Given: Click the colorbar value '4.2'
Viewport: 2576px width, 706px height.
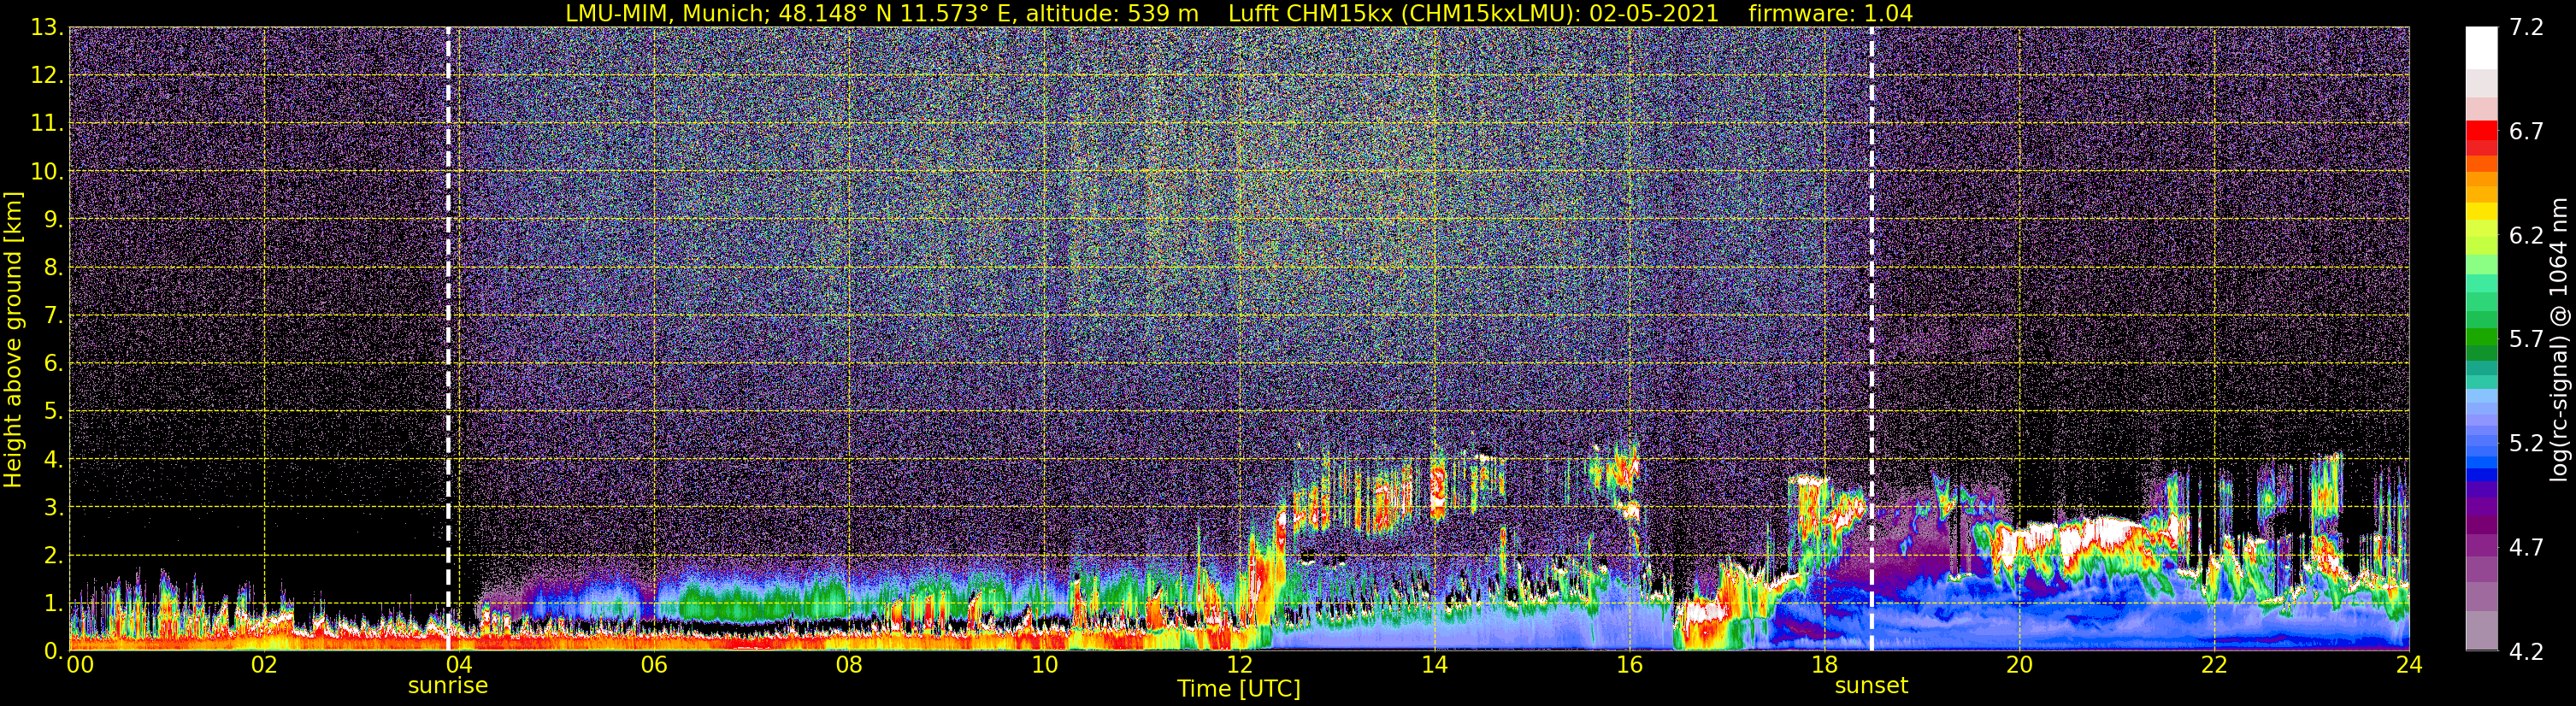Looking at the screenshot, I should (2526, 652).
